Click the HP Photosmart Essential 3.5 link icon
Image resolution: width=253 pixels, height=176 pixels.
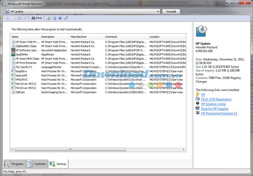(x=197, y=113)
